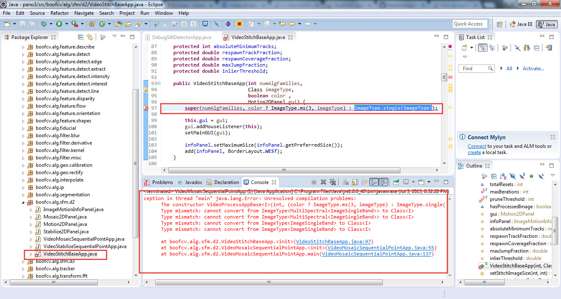Click the Open Console icon in Console toolbar

pyautogui.click(x=421, y=182)
